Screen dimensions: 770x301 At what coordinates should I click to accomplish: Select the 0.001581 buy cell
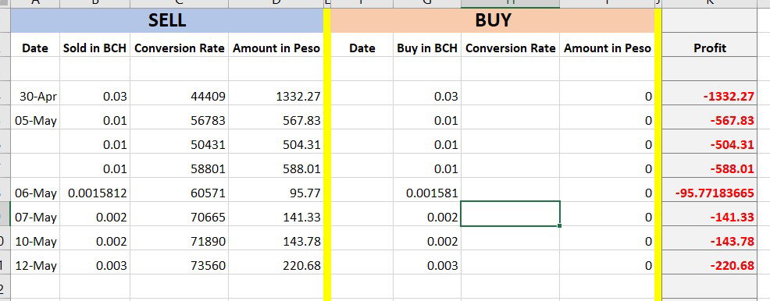(x=427, y=193)
